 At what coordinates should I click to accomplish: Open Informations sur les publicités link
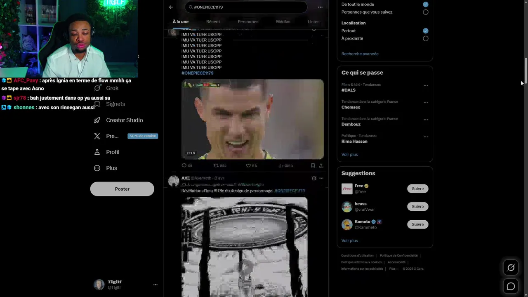click(x=362, y=269)
